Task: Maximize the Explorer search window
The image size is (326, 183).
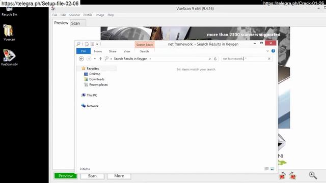Action: [x=261, y=43]
